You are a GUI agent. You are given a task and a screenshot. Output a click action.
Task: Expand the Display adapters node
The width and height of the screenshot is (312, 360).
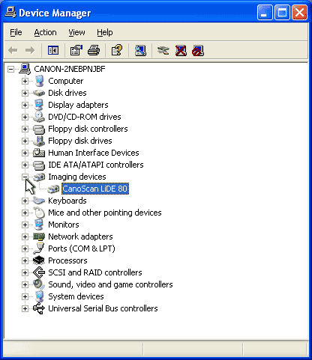coord(25,105)
